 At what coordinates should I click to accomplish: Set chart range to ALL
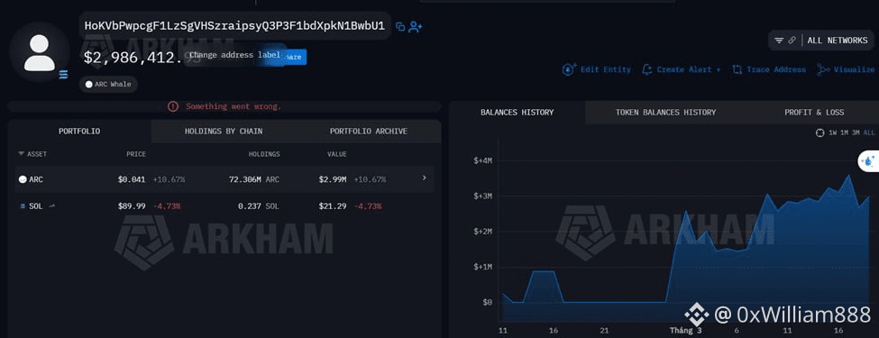(x=869, y=132)
